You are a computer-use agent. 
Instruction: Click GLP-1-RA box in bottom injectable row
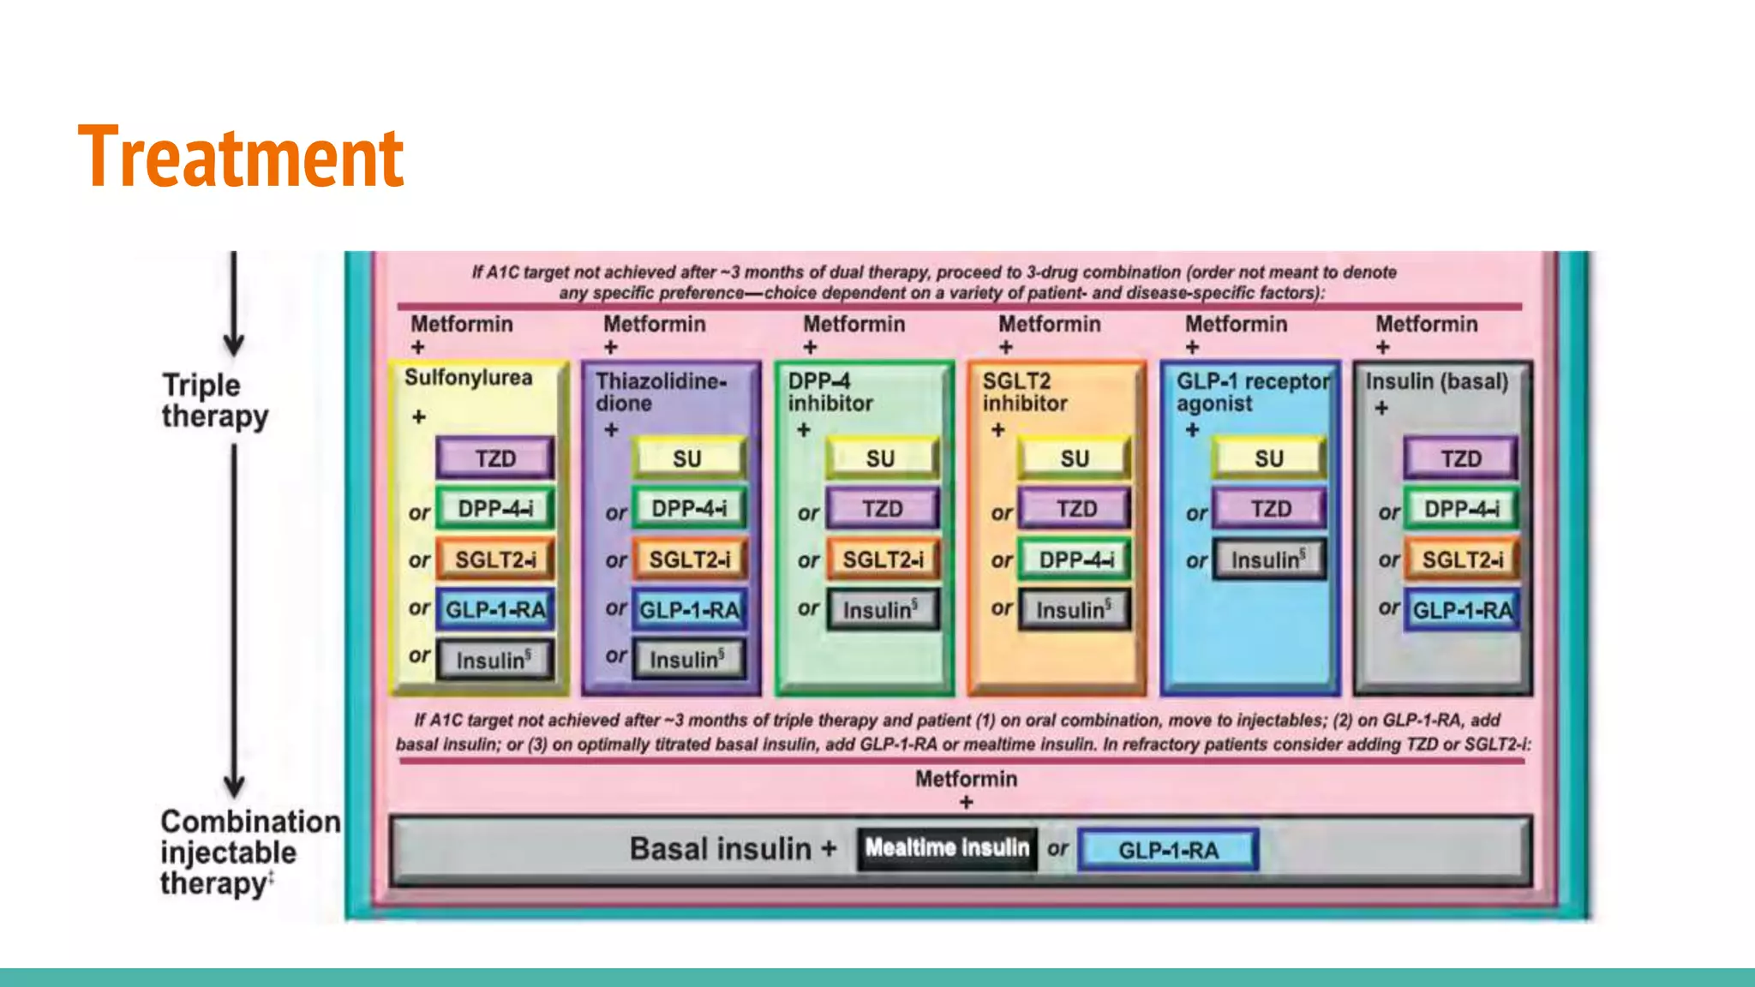1168,850
